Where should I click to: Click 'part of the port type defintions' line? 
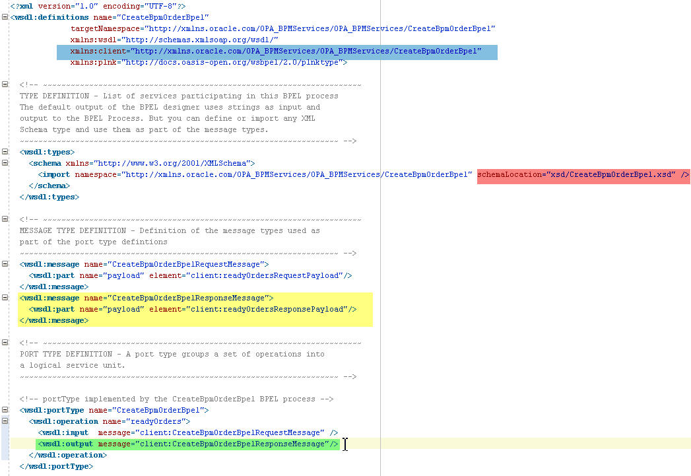(x=94, y=242)
